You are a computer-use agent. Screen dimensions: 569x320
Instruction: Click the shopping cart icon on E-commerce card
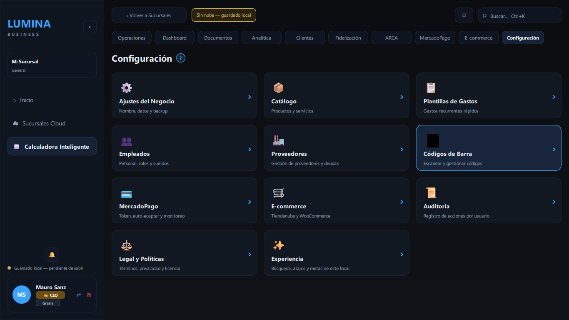click(278, 193)
